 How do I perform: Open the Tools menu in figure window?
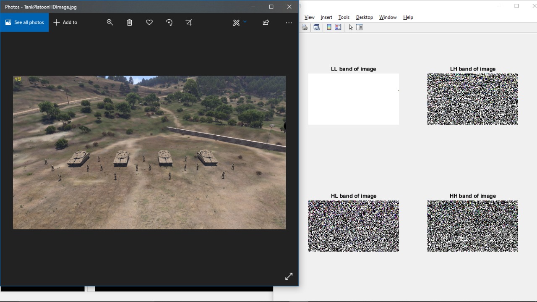pos(344,17)
